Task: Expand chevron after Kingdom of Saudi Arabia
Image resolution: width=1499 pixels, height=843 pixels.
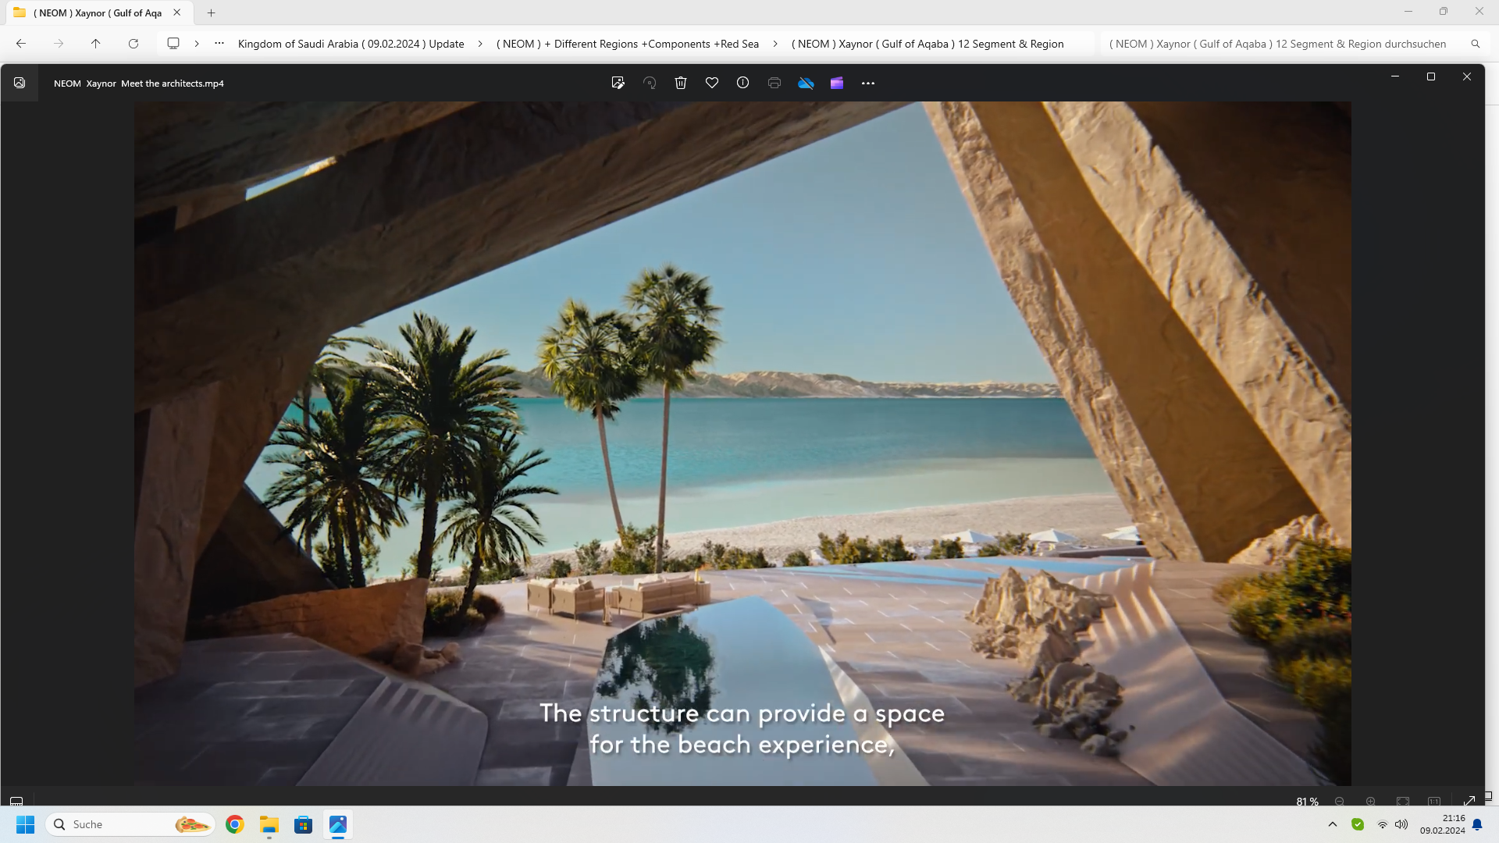Action: point(480,44)
